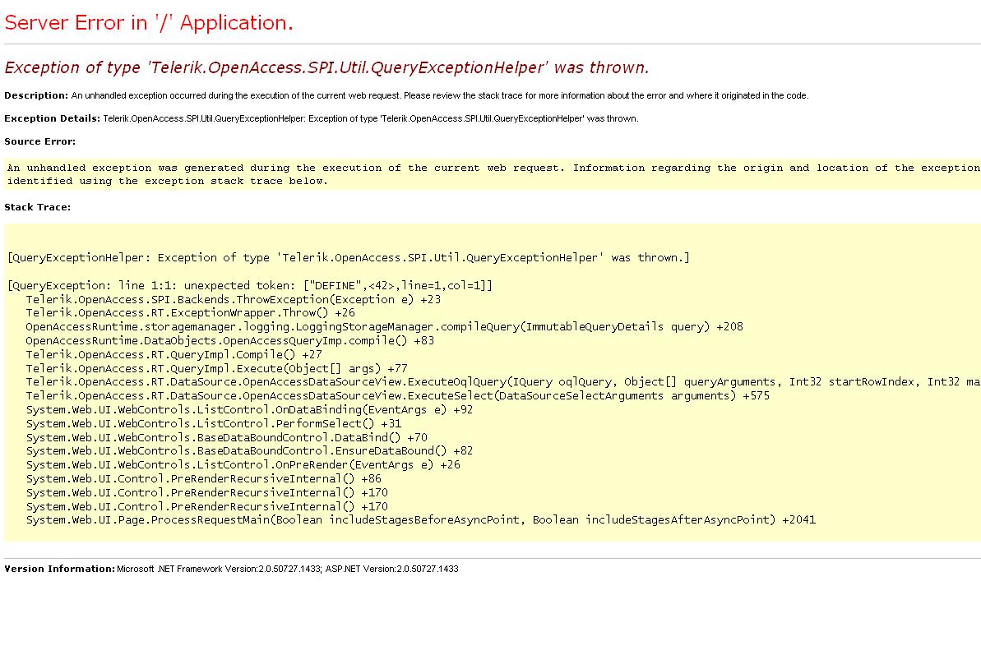Click the 'Server Error in '/' Application.' heading
This screenshot has width=981, height=655.
149,22
